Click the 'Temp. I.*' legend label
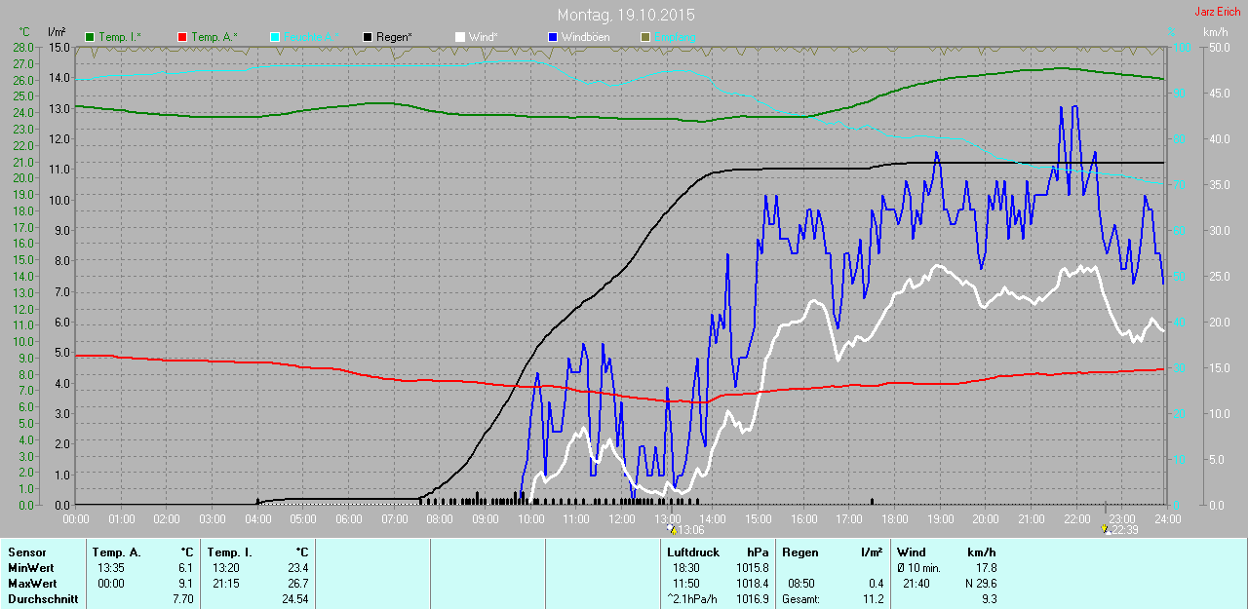1248x609 pixels. (x=120, y=37)
